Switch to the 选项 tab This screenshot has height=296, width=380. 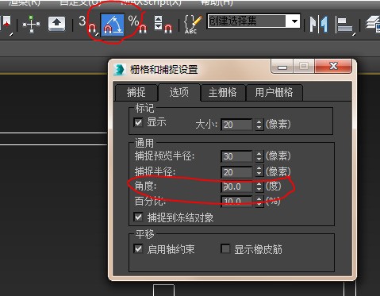click(179, 92)
